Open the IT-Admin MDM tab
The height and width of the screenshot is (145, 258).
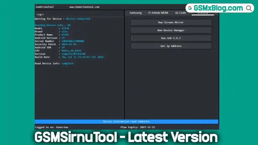point(158,13)
